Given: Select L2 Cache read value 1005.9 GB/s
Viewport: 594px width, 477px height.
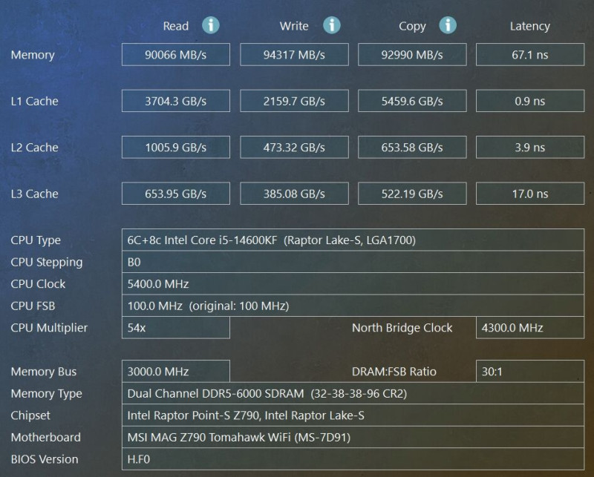Looking at the screenshot, I should (x=176, y=148).
